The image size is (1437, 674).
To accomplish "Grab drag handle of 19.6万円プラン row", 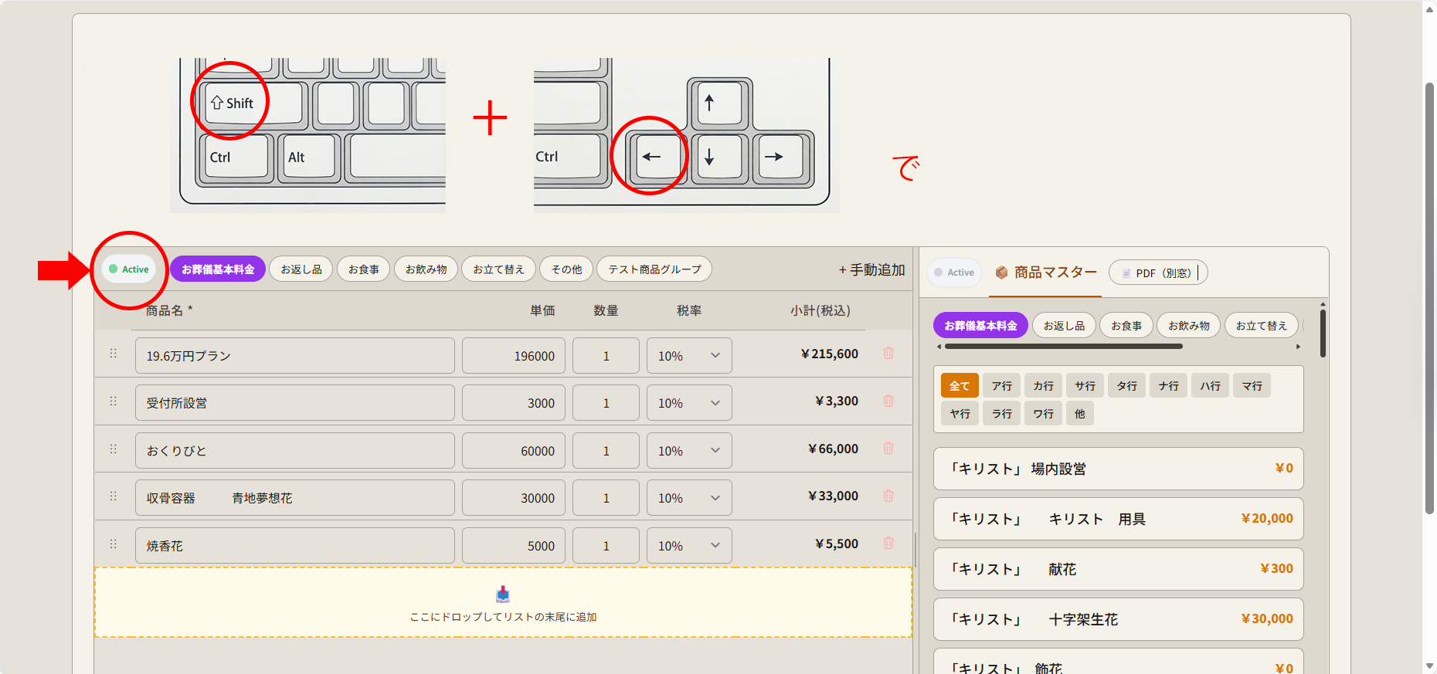I will [114, 353].
